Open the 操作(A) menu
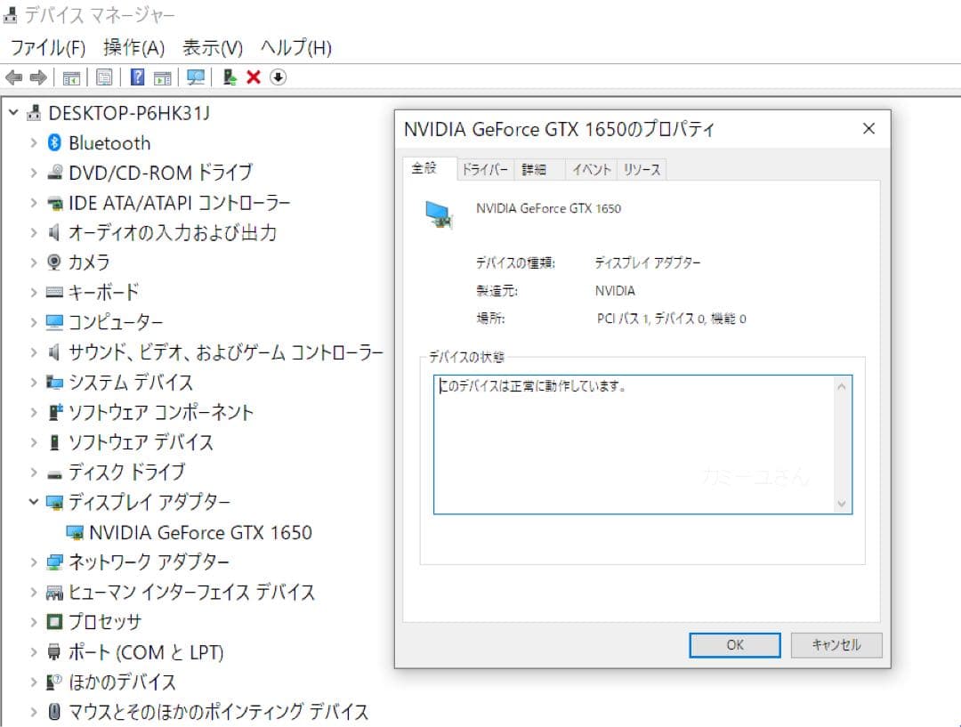961x727 pixels. pos(133,47)
